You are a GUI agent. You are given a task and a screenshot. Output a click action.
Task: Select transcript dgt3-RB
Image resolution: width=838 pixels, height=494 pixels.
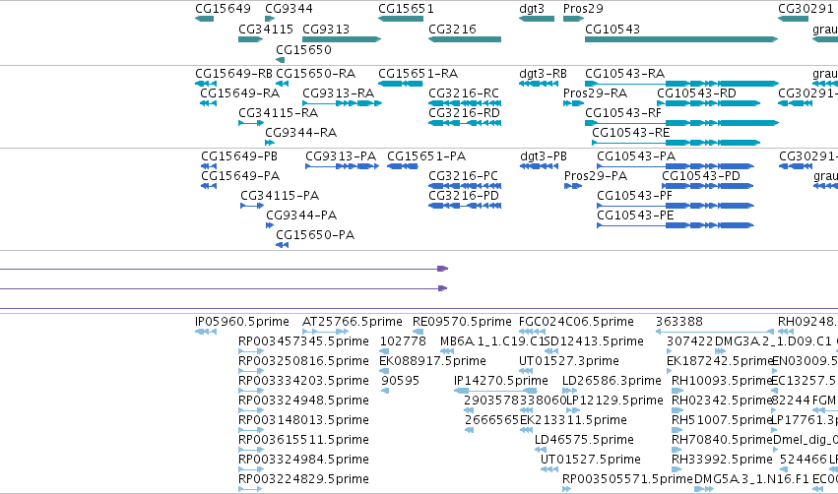(539, 84)
